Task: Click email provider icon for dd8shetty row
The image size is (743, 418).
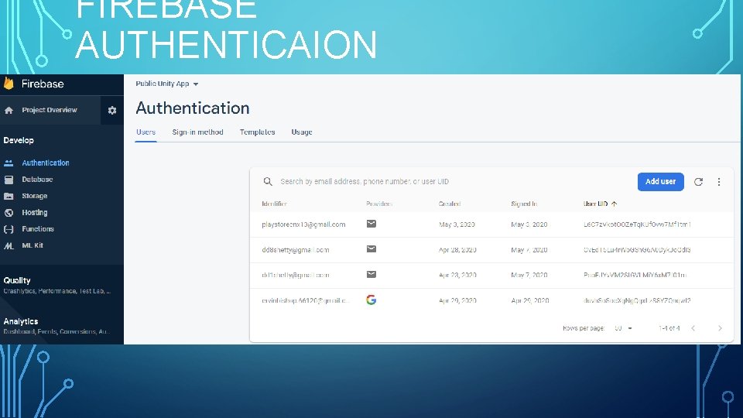Action: [x=371, y=248]
